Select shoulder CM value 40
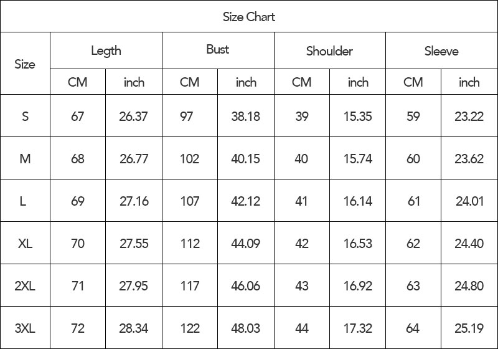The height and width of the screenshot is (349, 498). point(302,158)
